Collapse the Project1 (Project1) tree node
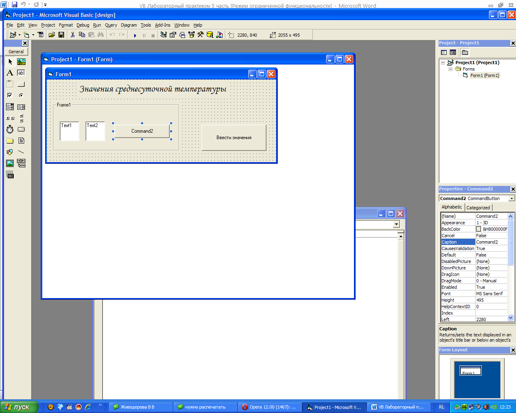Screen dimensions: 516x413 [443, 63]
